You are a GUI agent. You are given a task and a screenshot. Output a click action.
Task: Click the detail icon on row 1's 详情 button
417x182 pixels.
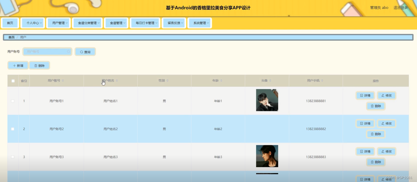pos(361,95)
